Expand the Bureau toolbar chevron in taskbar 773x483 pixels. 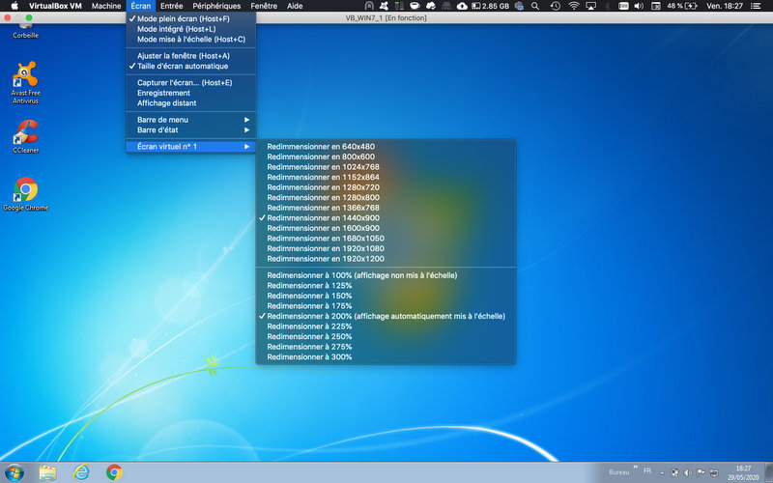[635, 467]
